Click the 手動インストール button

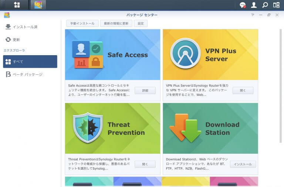[82, 23]
